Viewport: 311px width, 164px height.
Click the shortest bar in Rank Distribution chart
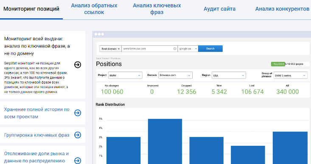coord(248,155)
